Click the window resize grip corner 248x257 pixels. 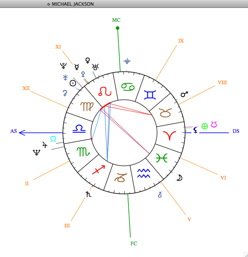coord(246,255)
